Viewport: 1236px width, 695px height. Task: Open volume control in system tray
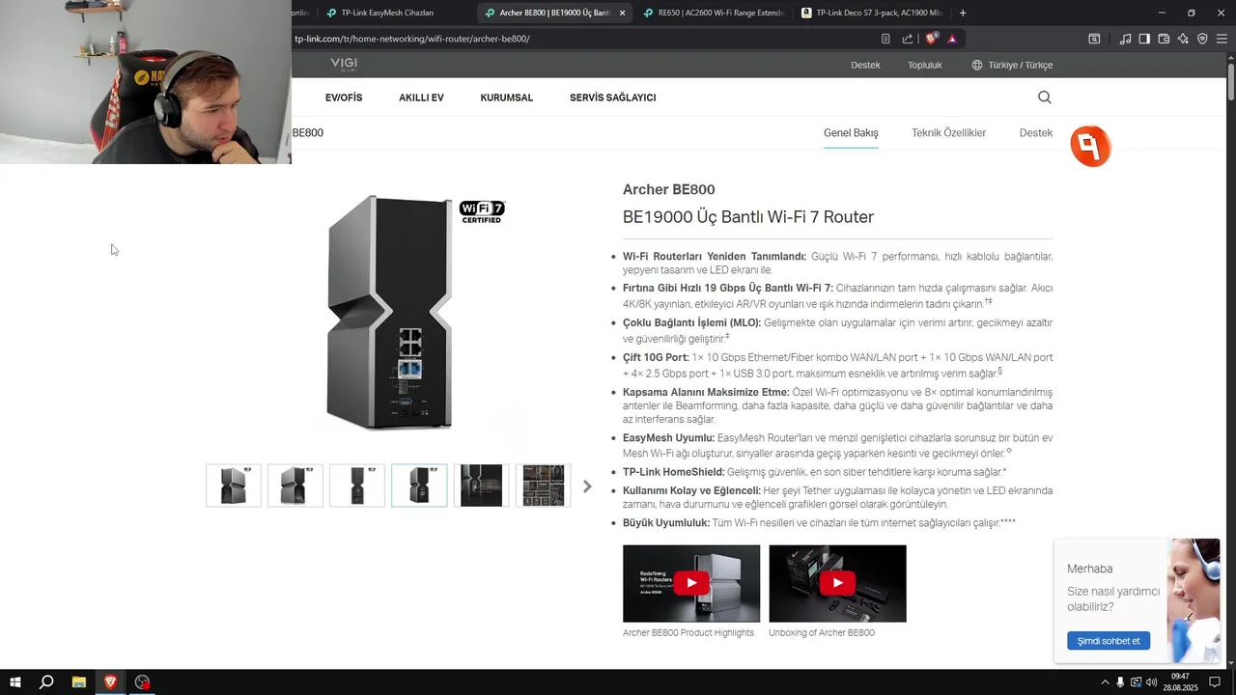1151,682
